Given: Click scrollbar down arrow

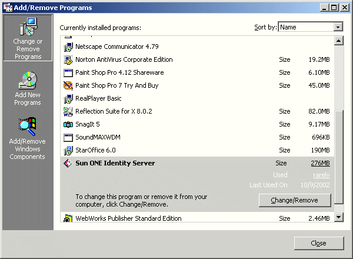Looking at the screenshot, I should point(339,217).
